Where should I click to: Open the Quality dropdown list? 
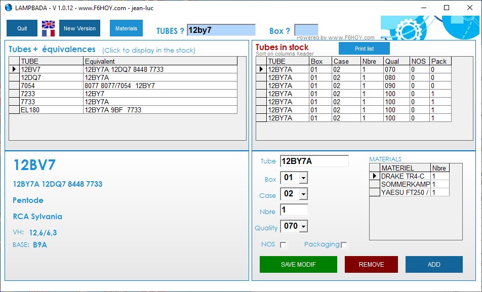click(x=303, y=227)
